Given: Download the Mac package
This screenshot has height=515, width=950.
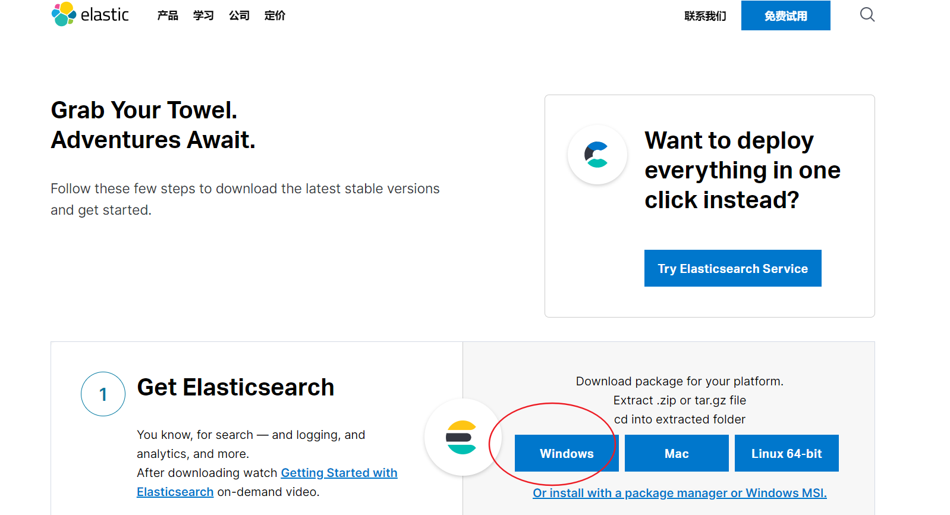Looking at the screenshot, I should tap(677, 453).
